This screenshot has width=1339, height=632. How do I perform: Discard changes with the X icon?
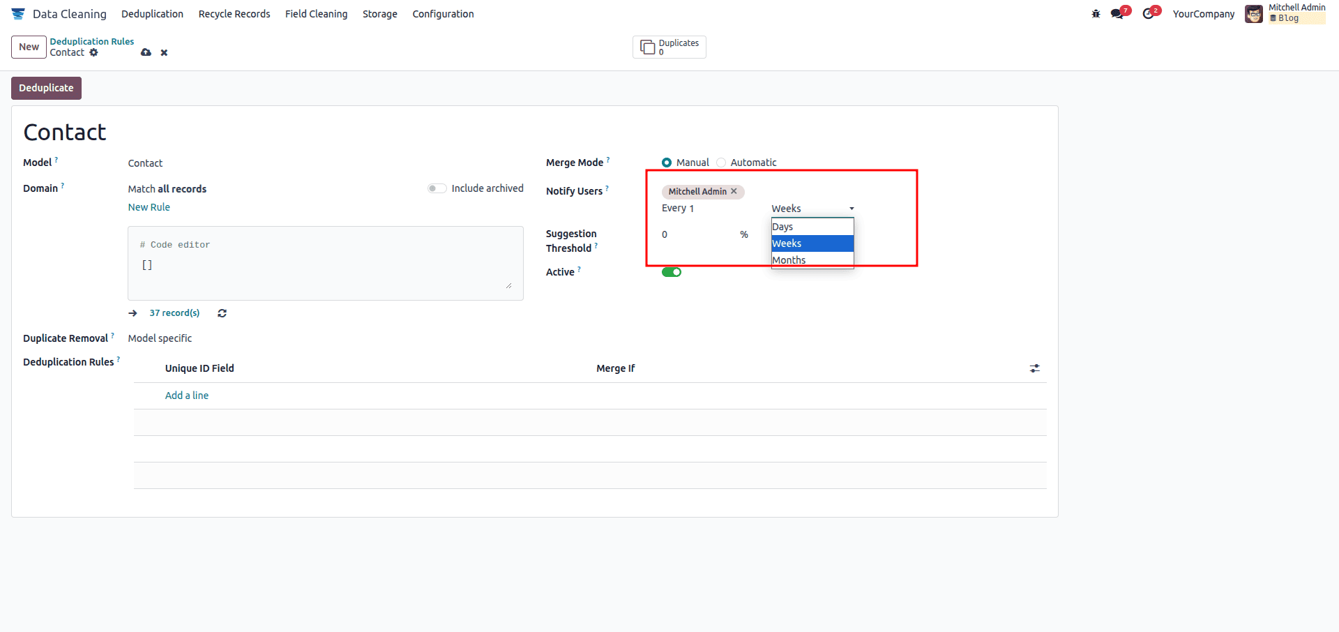coord(164,52)
